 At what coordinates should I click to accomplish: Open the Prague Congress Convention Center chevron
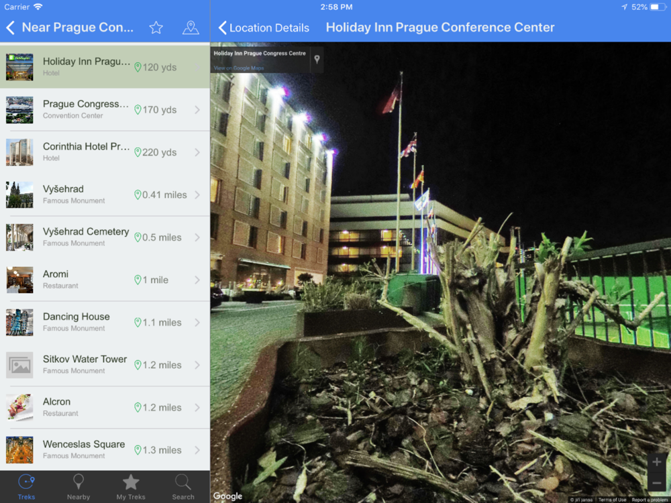pos(197,110)
